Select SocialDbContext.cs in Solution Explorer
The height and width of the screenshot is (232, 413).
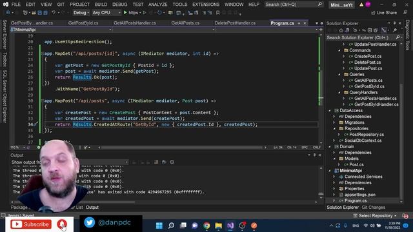pyautogui.click(x=363, y=140)
